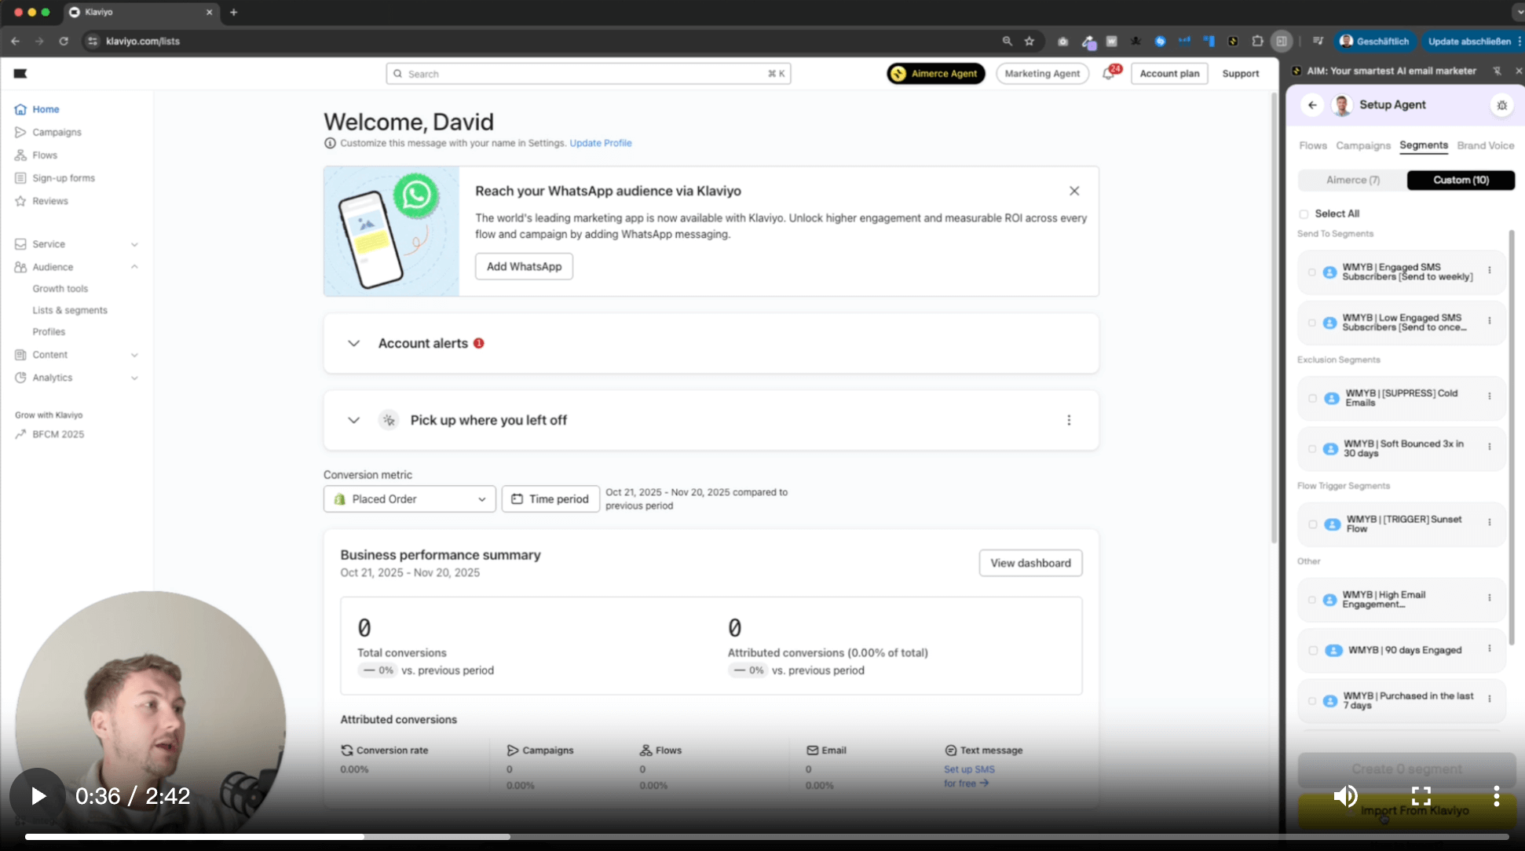Select the WMYB SUPPRESS Cold Emails checkbox
The image size is (1525, 851).
pos(1313,398)
